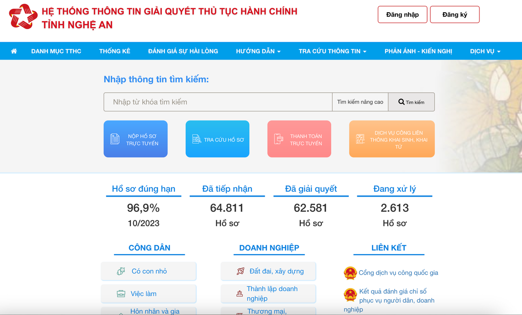This screenshot has height=315, width=522.
Task: Click the khai sinh, khai tử service icon
Action: click(x=360, y=139)
